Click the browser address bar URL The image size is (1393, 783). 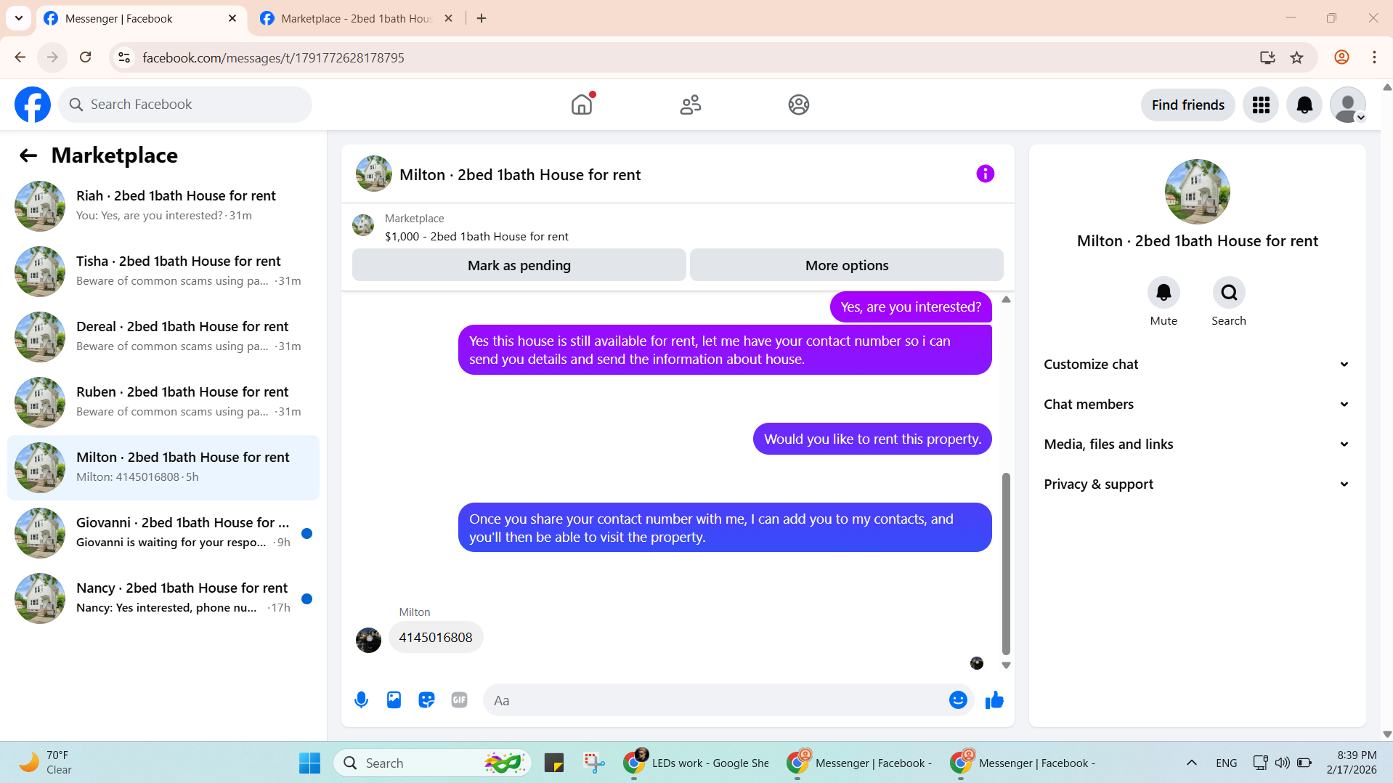[273, 57]
